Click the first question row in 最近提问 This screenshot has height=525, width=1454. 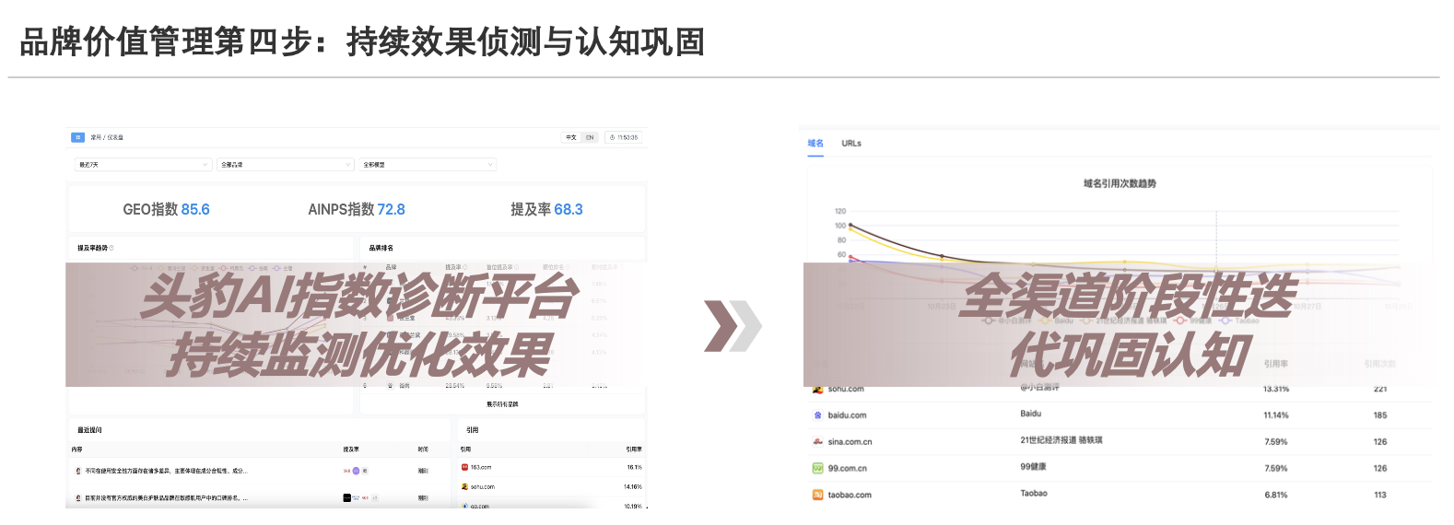tap(166, 471)
